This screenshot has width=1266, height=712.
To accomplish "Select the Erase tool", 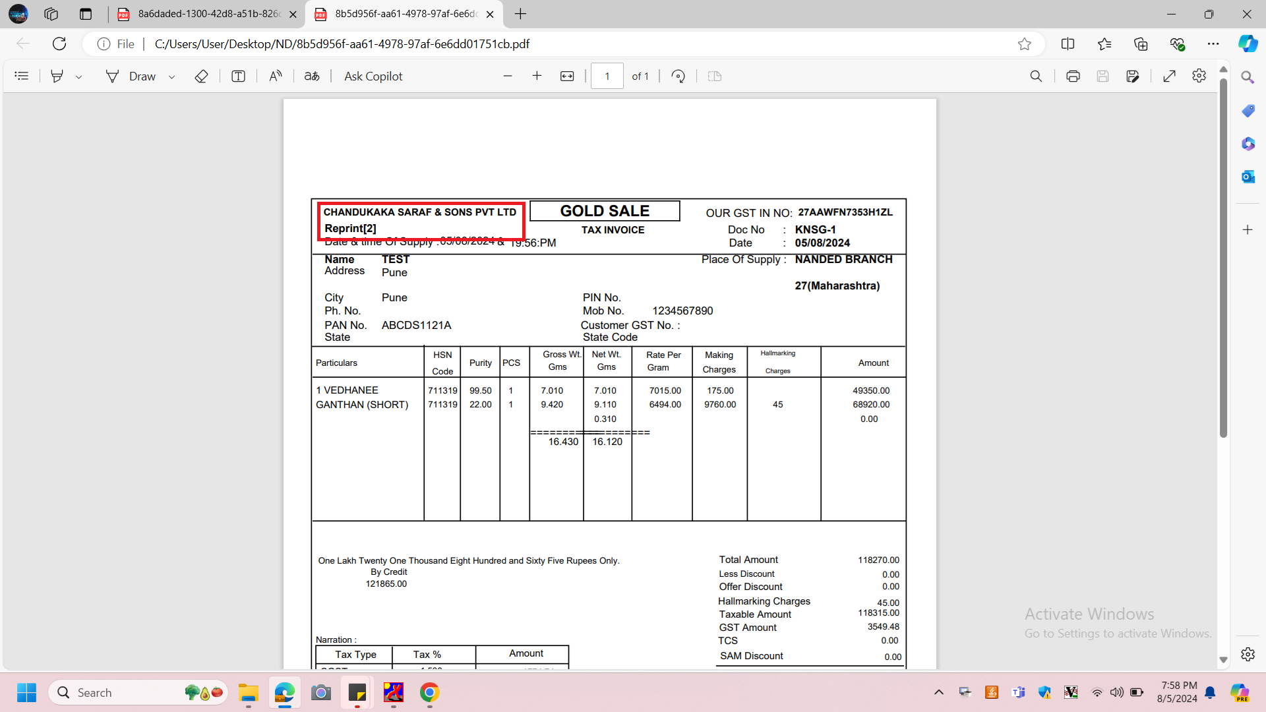I will coord(201,76).
